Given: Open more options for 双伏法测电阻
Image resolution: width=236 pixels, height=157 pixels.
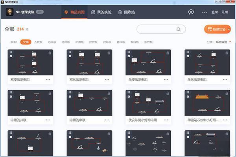Looking at the screenshot, I should point(107,79).
